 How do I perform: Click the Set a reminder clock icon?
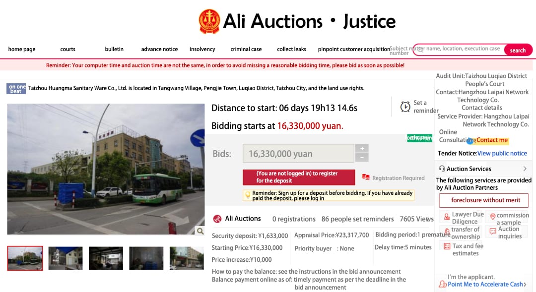click(x=405, y=107)
